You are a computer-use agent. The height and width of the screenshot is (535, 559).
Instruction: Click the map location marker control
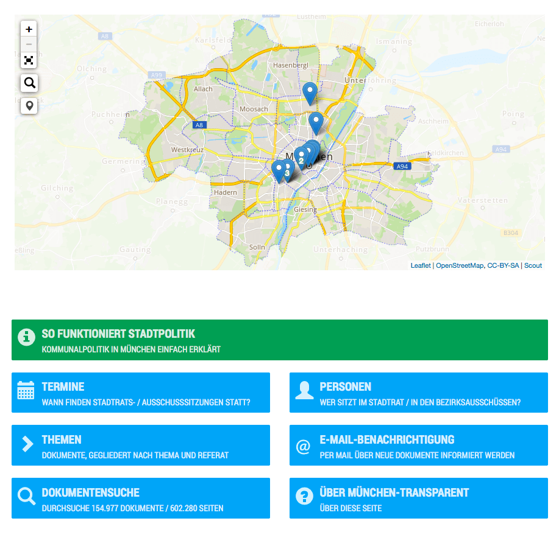29,106
